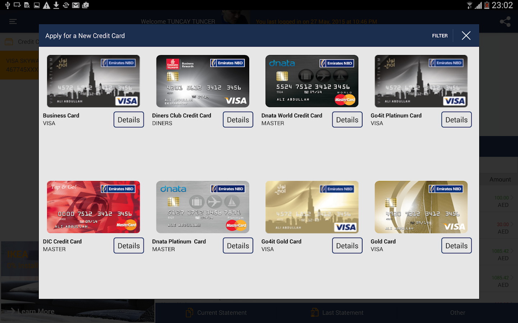Open the Last Statement tab

(337, 313)
